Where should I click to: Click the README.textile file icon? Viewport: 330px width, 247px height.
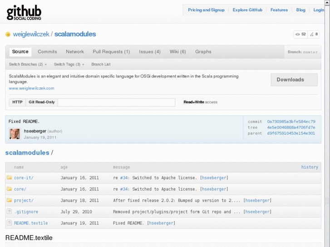(9, 223)
